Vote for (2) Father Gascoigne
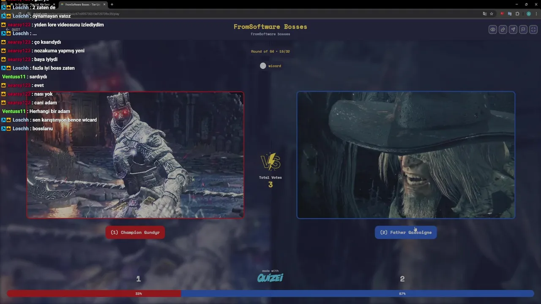The width and height of the screenshot is (541, 304). tap(406, 232)
